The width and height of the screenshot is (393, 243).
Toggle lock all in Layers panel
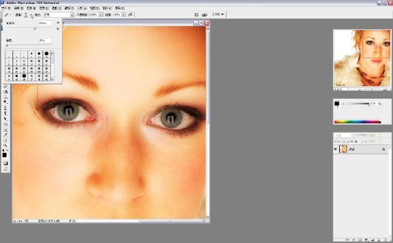point(356,142)
